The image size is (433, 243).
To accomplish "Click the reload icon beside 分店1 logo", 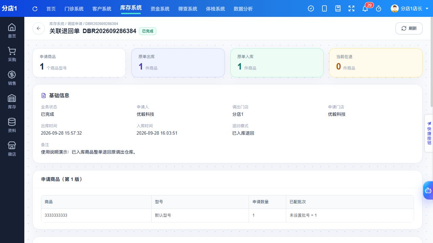I will click(x=35, y=9).
